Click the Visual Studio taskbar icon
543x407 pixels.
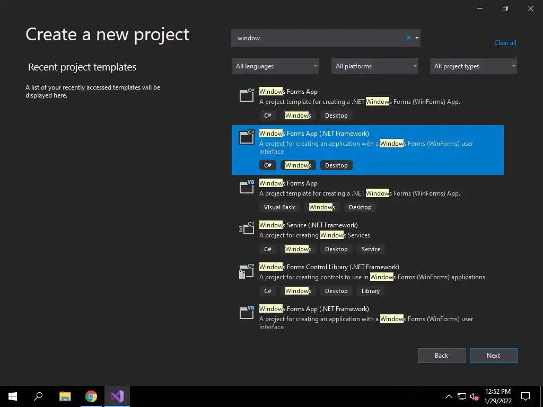pyautogui.click(x=117, y=396)
